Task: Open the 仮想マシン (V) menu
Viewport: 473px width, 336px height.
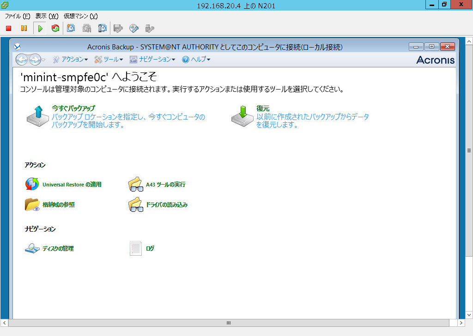Action: point(80,16)
